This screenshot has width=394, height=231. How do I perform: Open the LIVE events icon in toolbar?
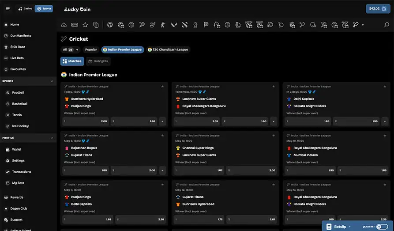(x=75, y=25)
